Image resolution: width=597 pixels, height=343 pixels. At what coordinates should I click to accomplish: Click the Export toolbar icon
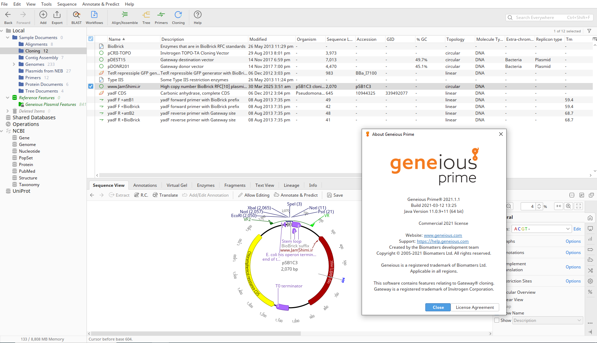pyautogui.click(x=57, y=17)
